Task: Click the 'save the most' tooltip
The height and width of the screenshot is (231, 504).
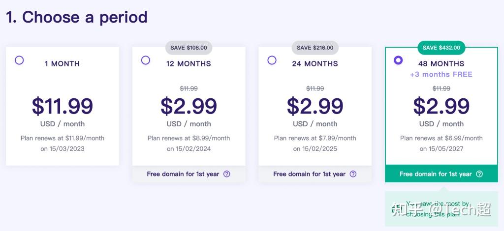Action: (441, 209)
